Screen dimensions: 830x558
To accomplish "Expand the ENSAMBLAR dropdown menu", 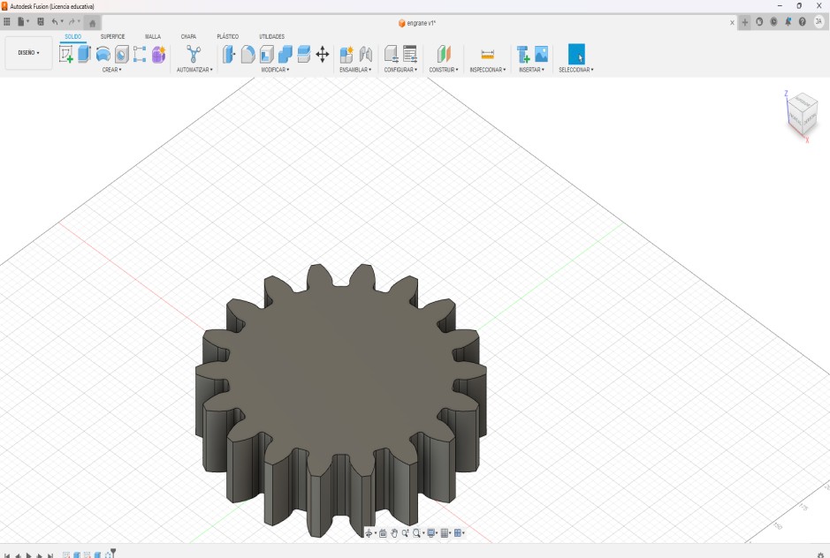I will [355, 70].
